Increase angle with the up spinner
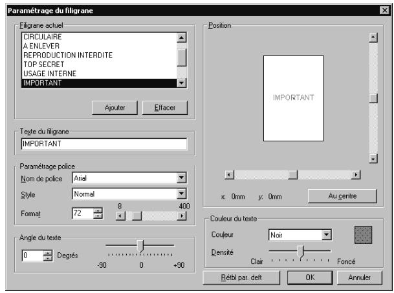This screenshot has width=394, height=293. (x=48, y=252)
